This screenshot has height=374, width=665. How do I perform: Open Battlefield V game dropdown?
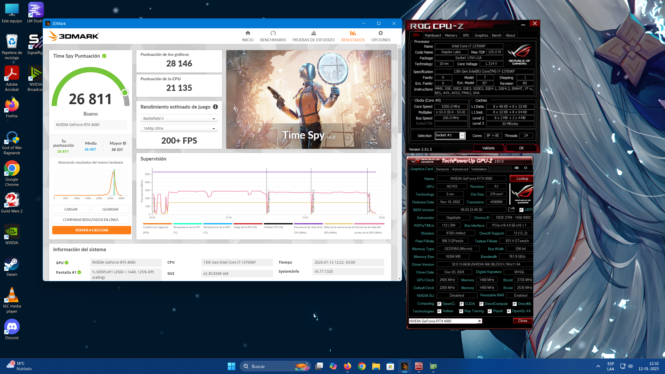click(179, 118)
